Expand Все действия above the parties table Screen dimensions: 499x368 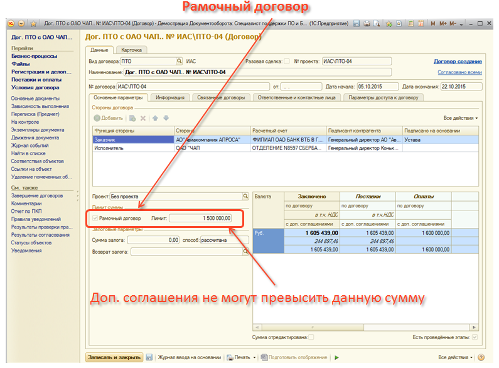[460, 118]
